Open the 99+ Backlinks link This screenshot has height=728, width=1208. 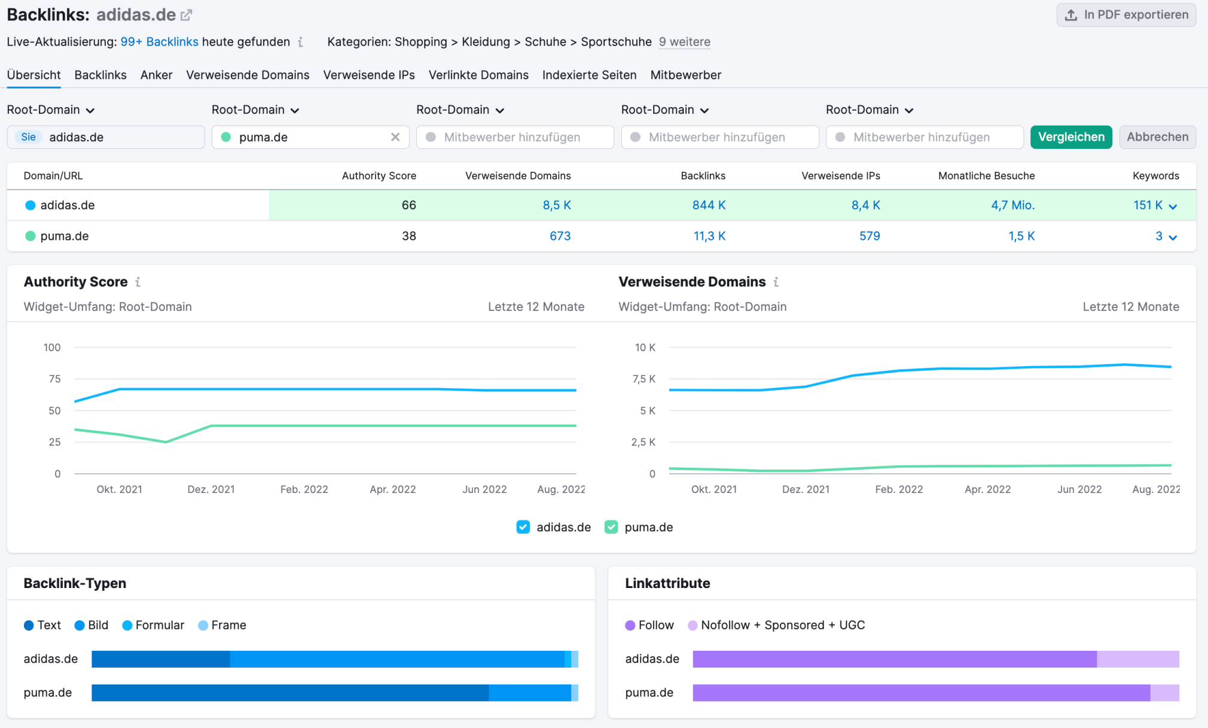click(x=159, y=42)
